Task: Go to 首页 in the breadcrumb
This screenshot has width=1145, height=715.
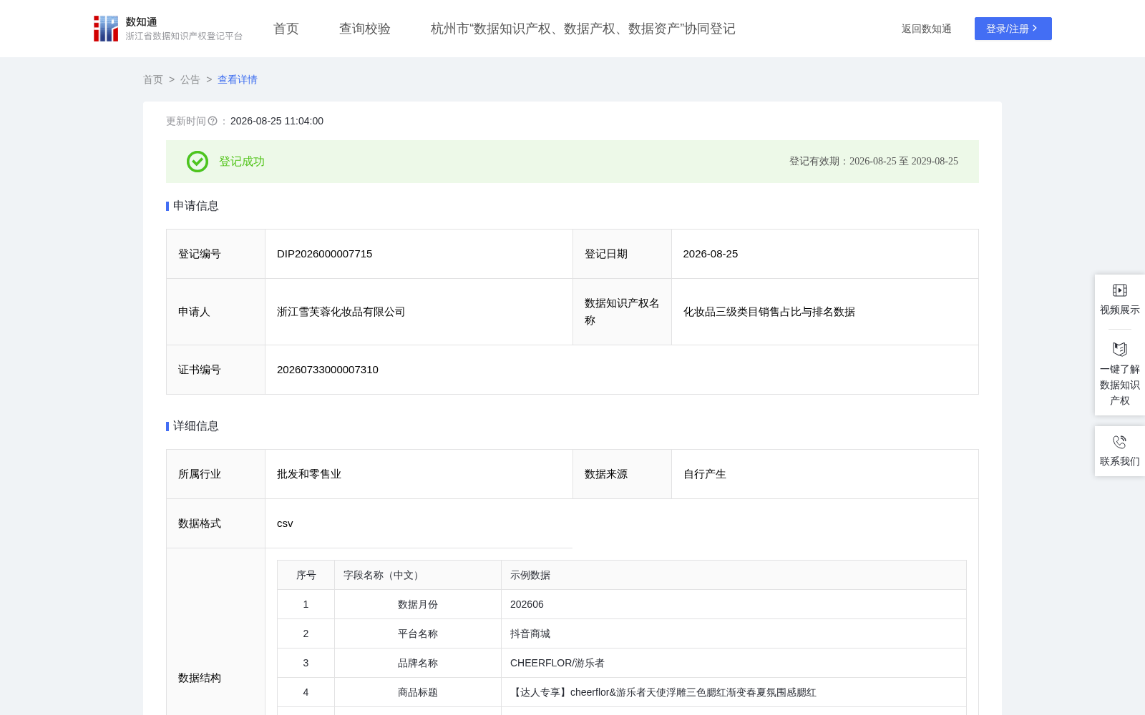Action: [153, 79]
